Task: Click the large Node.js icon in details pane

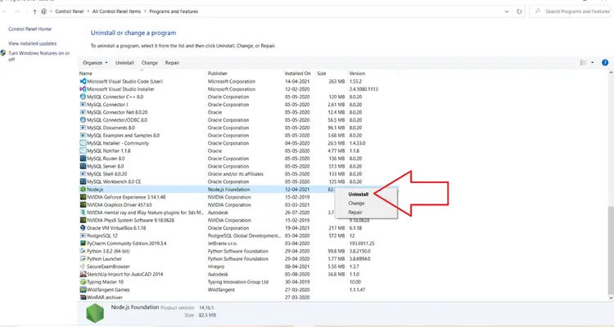Action: tap(95, 313)
